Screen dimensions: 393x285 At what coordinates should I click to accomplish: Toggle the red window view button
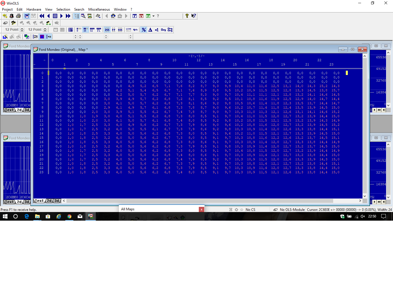42,36
